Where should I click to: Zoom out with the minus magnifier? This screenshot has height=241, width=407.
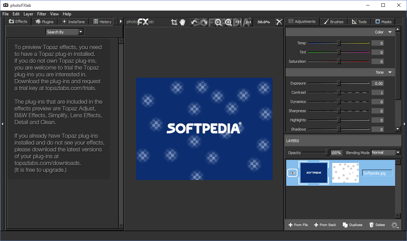tap(218, 22)
